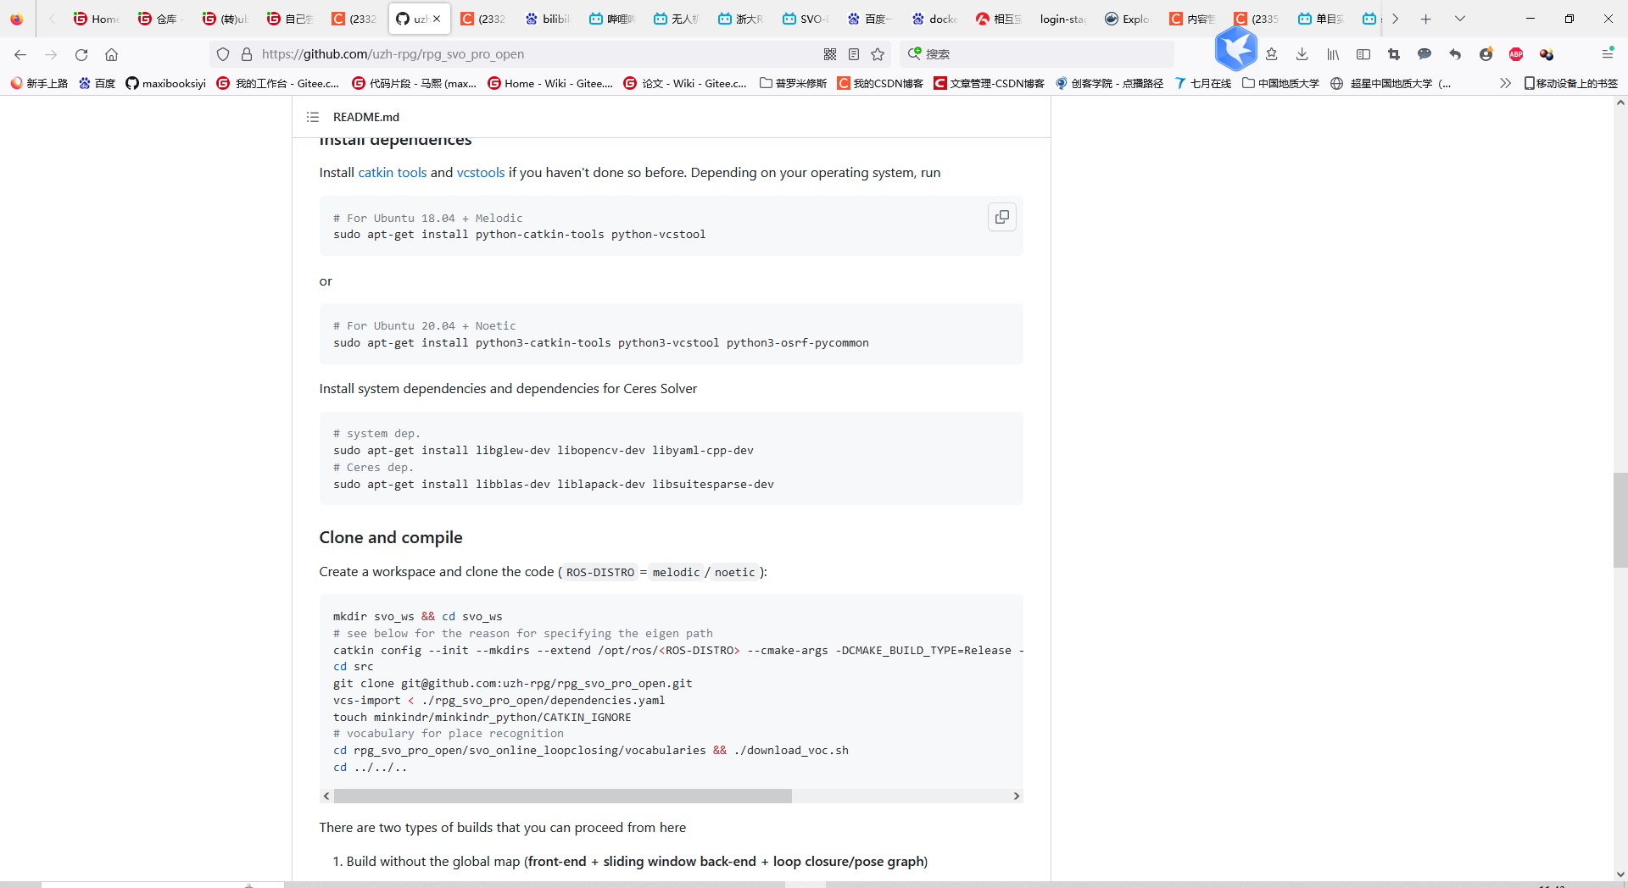Open a new browser tab
The image size is (1628, 888).
[1426, 19]
